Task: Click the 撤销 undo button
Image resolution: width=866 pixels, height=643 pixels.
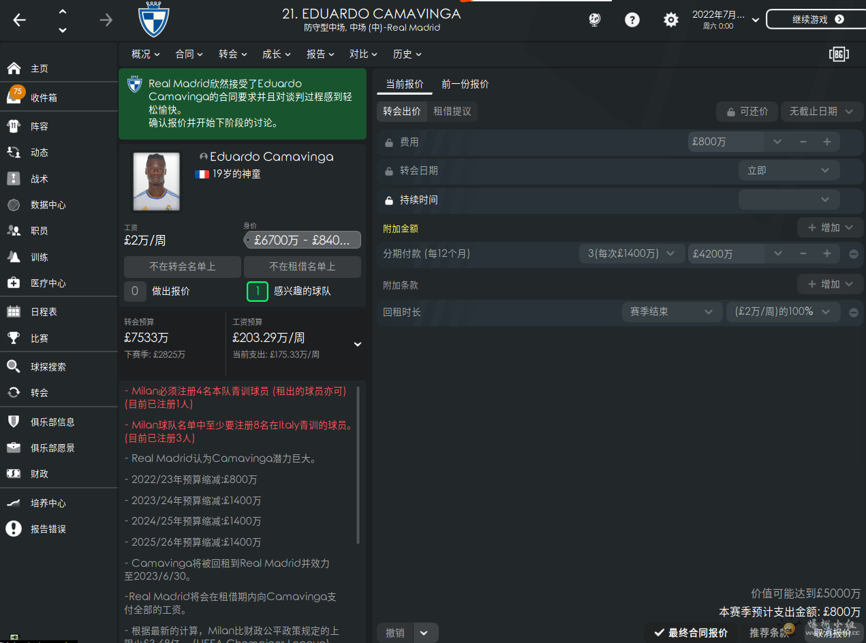Action: pyautogui.click(x=395, y=633)
